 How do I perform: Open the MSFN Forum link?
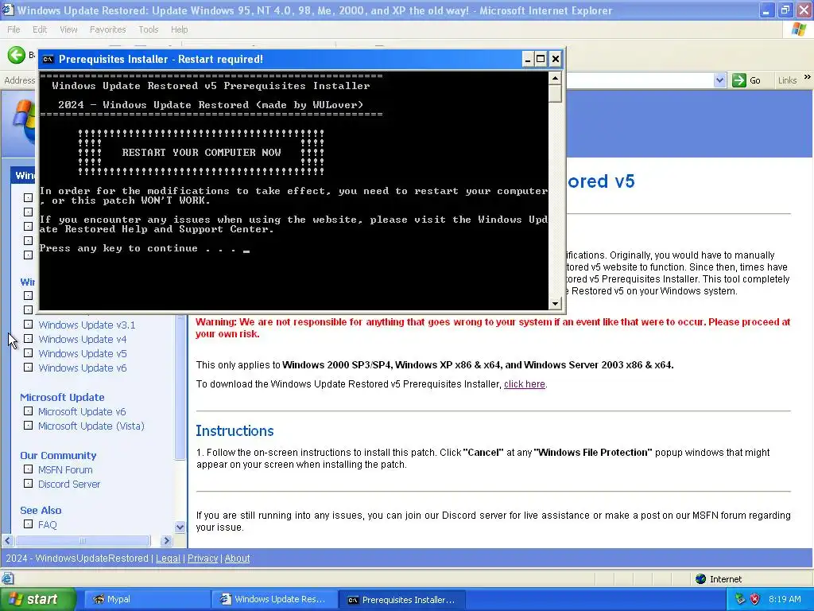[65, 469]
